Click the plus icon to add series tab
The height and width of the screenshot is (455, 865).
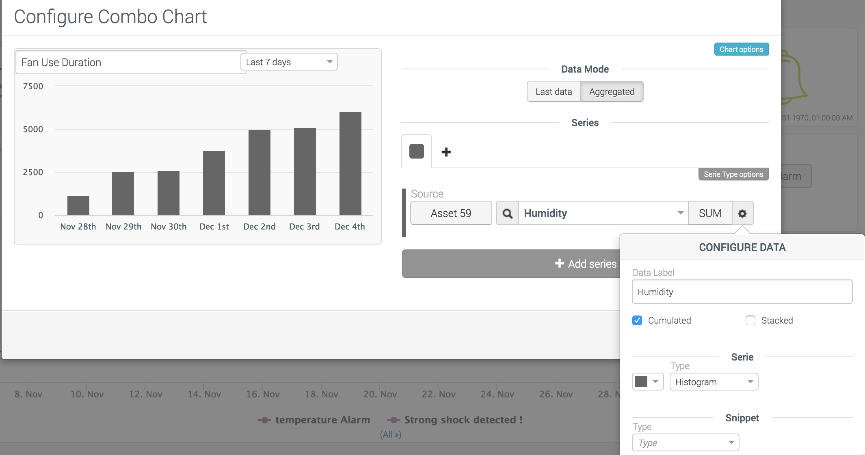[x=446, y=152]
